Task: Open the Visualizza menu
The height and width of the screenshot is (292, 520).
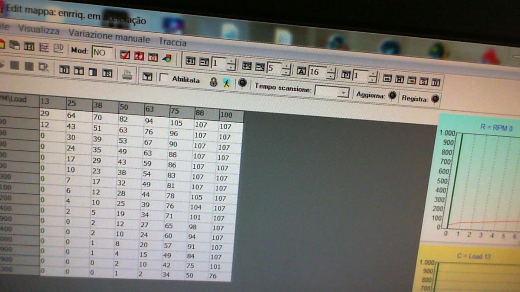Action: (x=39, y=30)
